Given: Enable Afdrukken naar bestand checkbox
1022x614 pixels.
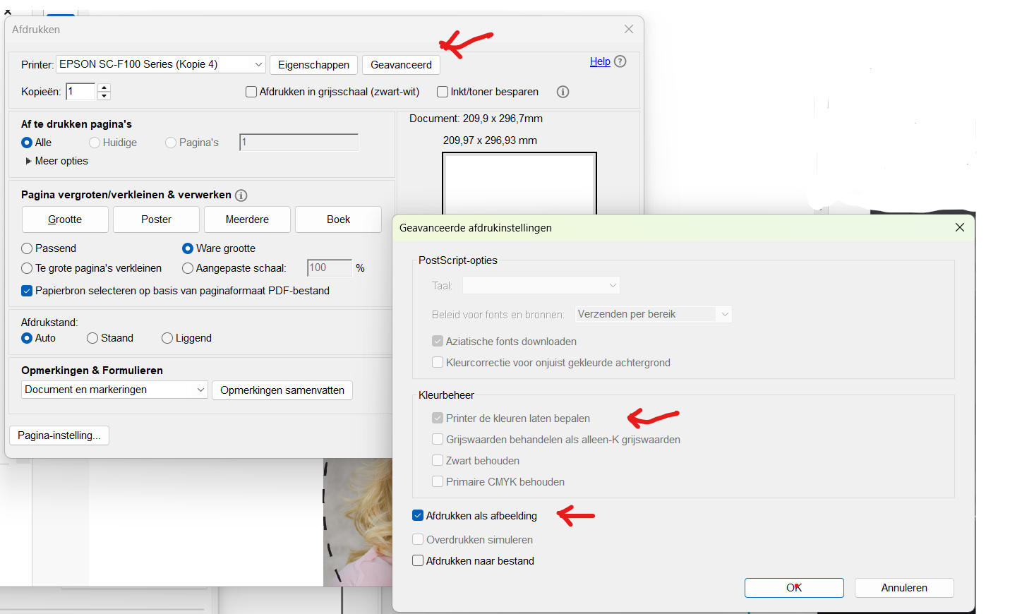Looking at the screenshot, I should click(x=418, y=561).
